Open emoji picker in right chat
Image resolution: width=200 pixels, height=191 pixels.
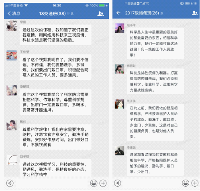point(186,183)
